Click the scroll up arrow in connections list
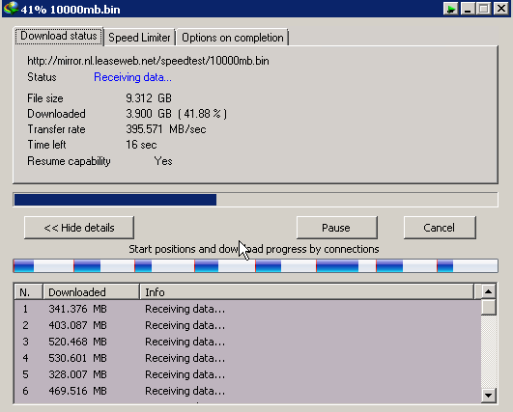Screen dimensions: 513x412 point(489,291)
